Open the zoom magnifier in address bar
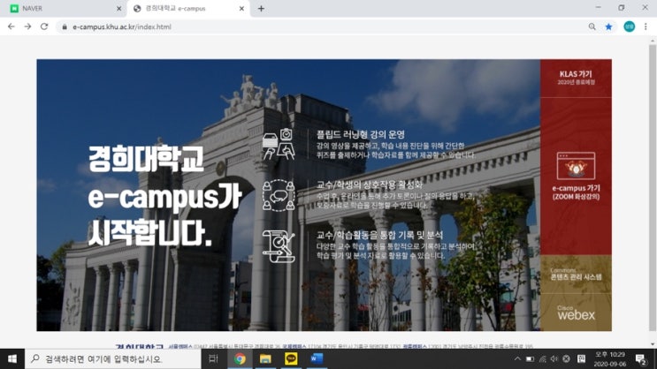 (x=592, y=26)
